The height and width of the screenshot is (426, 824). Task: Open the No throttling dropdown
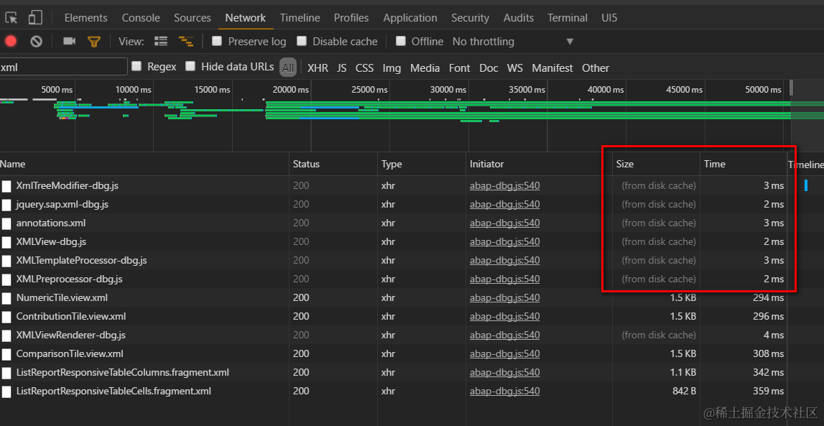coord(513,42)
